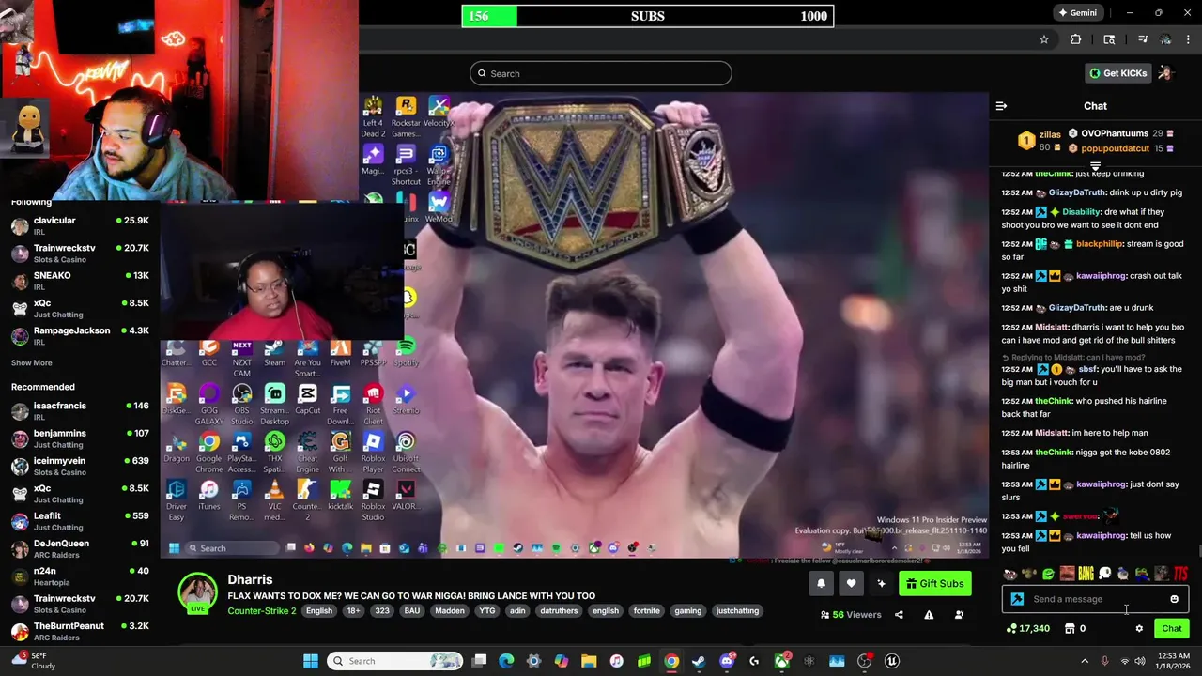1202x676 pixels.
Task: Click the Send a message field
Action: pyautogui.click(x=1096, y=599)
